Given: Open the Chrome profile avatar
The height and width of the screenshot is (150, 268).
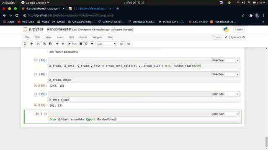Looking at the screenshot, I should (x=257, y=15).
